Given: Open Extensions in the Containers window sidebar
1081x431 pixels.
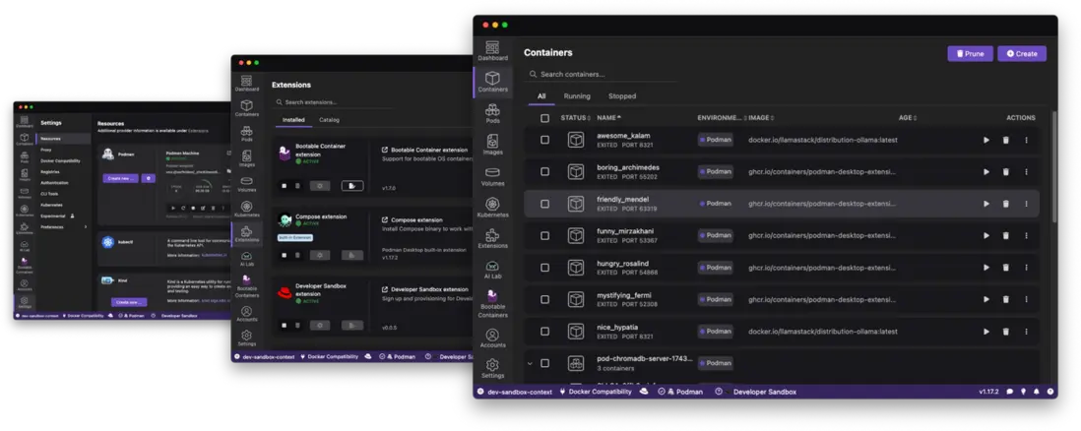Looking at the screenshot, I should point(492,238).
